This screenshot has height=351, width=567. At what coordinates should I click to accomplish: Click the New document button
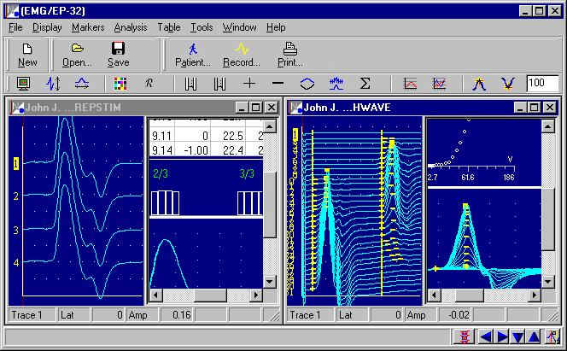click(27, 55)
